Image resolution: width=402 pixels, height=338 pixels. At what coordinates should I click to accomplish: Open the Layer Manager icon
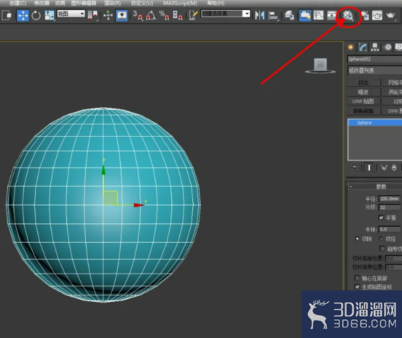(289, 15)
